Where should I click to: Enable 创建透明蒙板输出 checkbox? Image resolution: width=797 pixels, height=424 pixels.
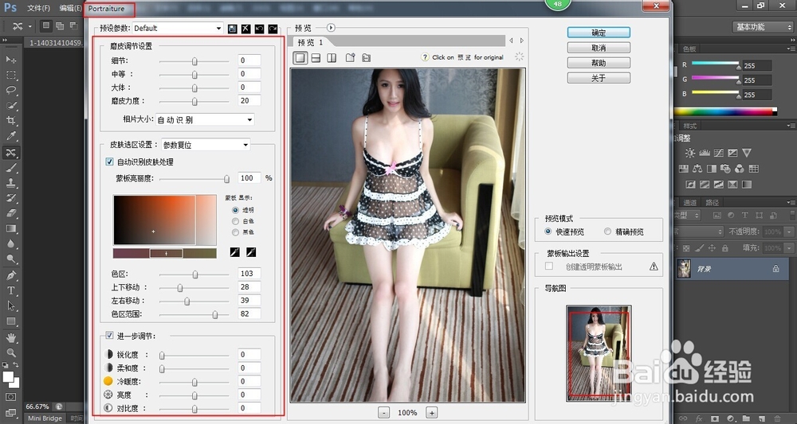(x=549, y=266)
